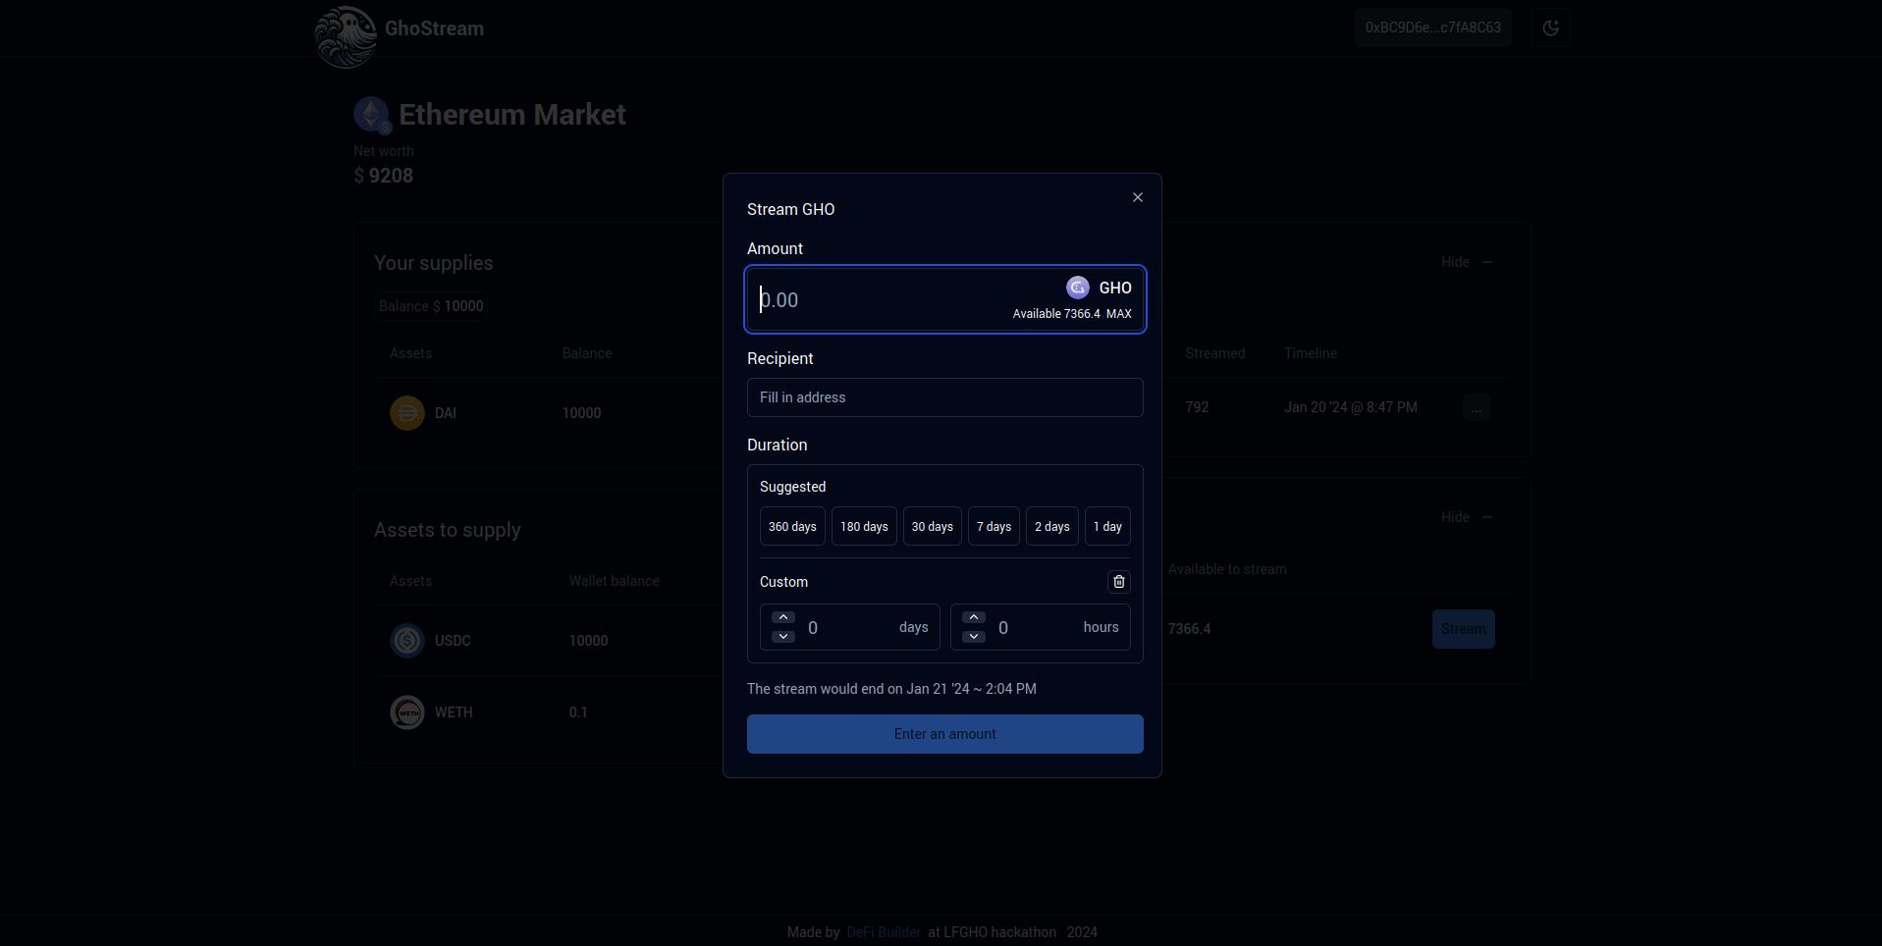The width and height of the screenshot is (1882, 946).
Task: Select the 2 days suggested duration
Action: click(1051, 527)
